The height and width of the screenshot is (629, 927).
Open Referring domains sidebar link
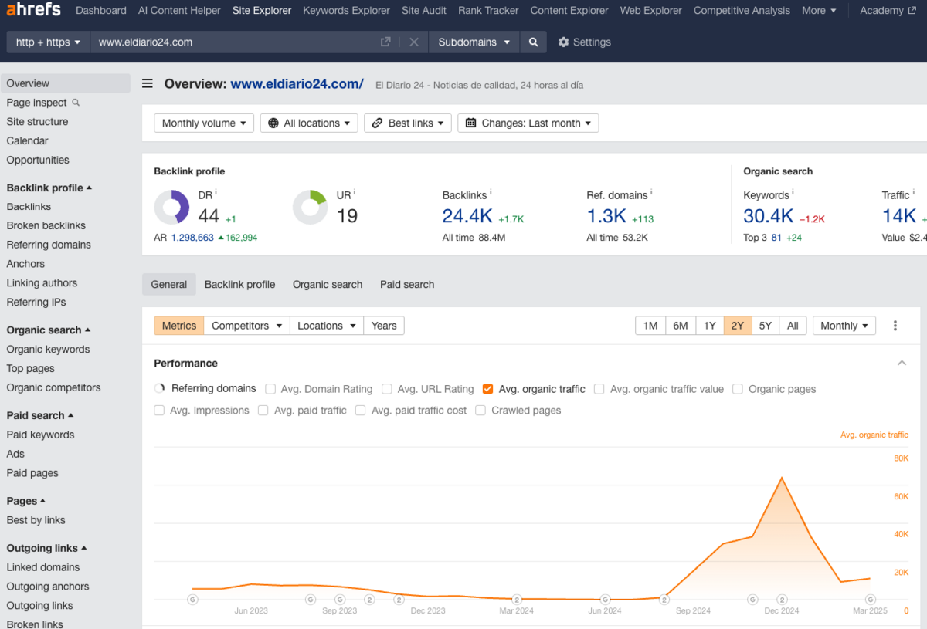pyautogui.click(x=49, y=245)
